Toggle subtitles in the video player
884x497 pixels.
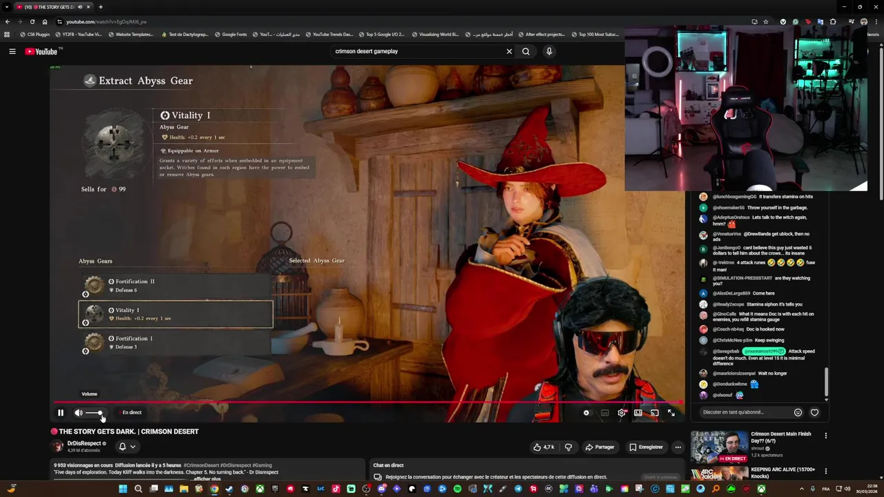(605, 413)
